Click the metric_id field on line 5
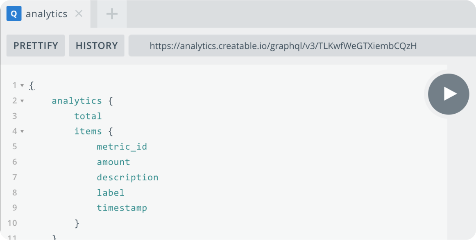 pos(122,147)
